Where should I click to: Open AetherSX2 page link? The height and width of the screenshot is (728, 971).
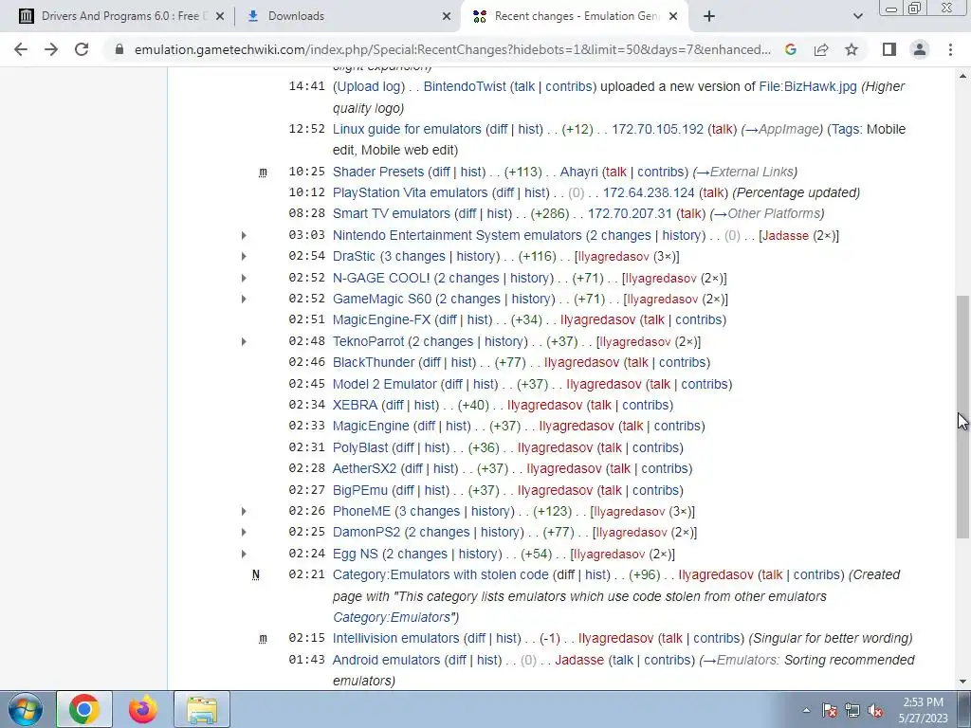pyautogui.click(x=364, y=468)
